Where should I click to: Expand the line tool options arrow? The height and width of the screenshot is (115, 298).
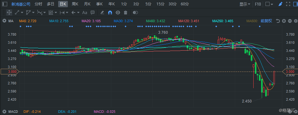point(22,12)
